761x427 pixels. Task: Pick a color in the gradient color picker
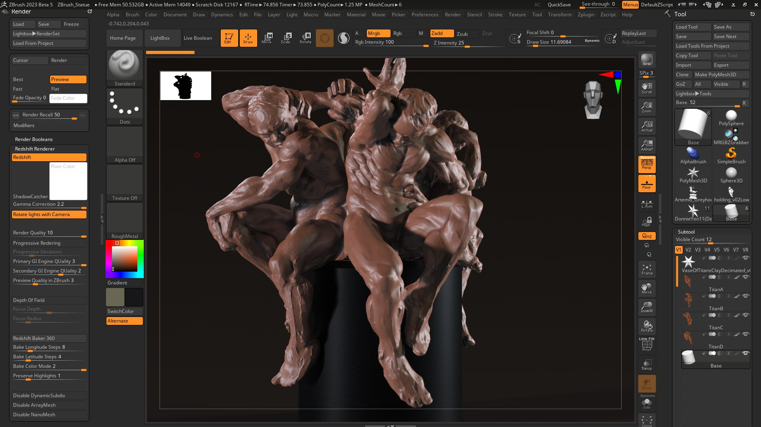coord(124,258)
